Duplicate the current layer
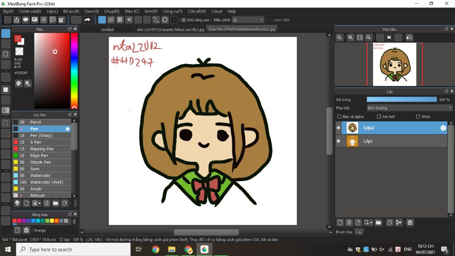Image resolution: width=455 pixels, height=256 pixels. tap(389, 223)
